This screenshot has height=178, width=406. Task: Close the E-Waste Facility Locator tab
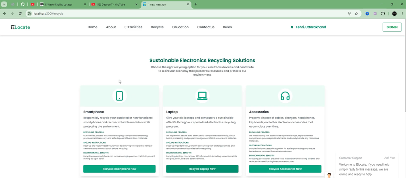tap(85, 4)
